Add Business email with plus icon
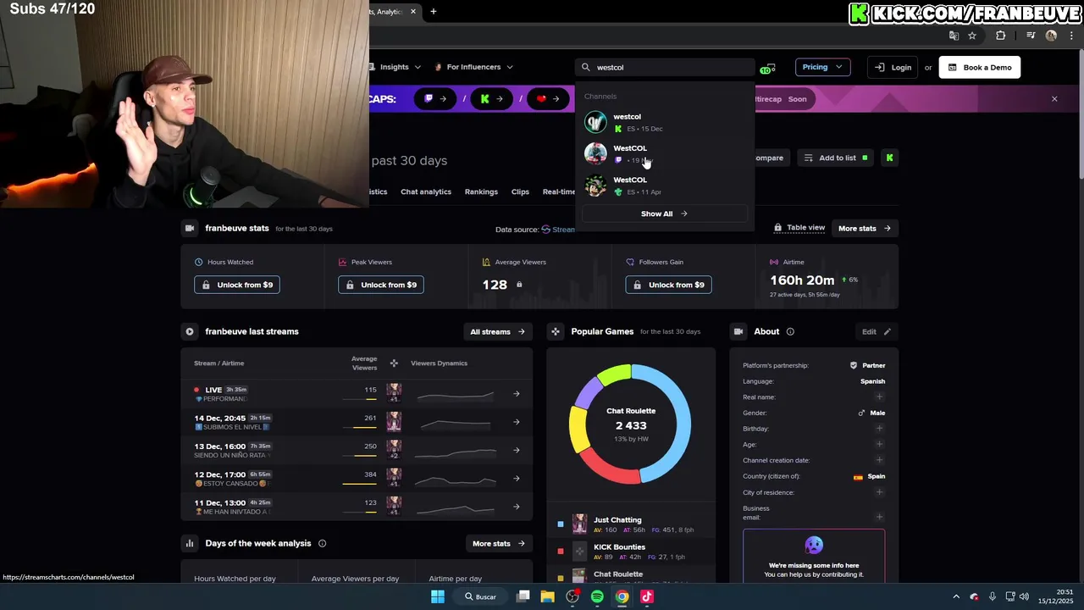This screenshot has width=1084, height=610. pos(879,517)
